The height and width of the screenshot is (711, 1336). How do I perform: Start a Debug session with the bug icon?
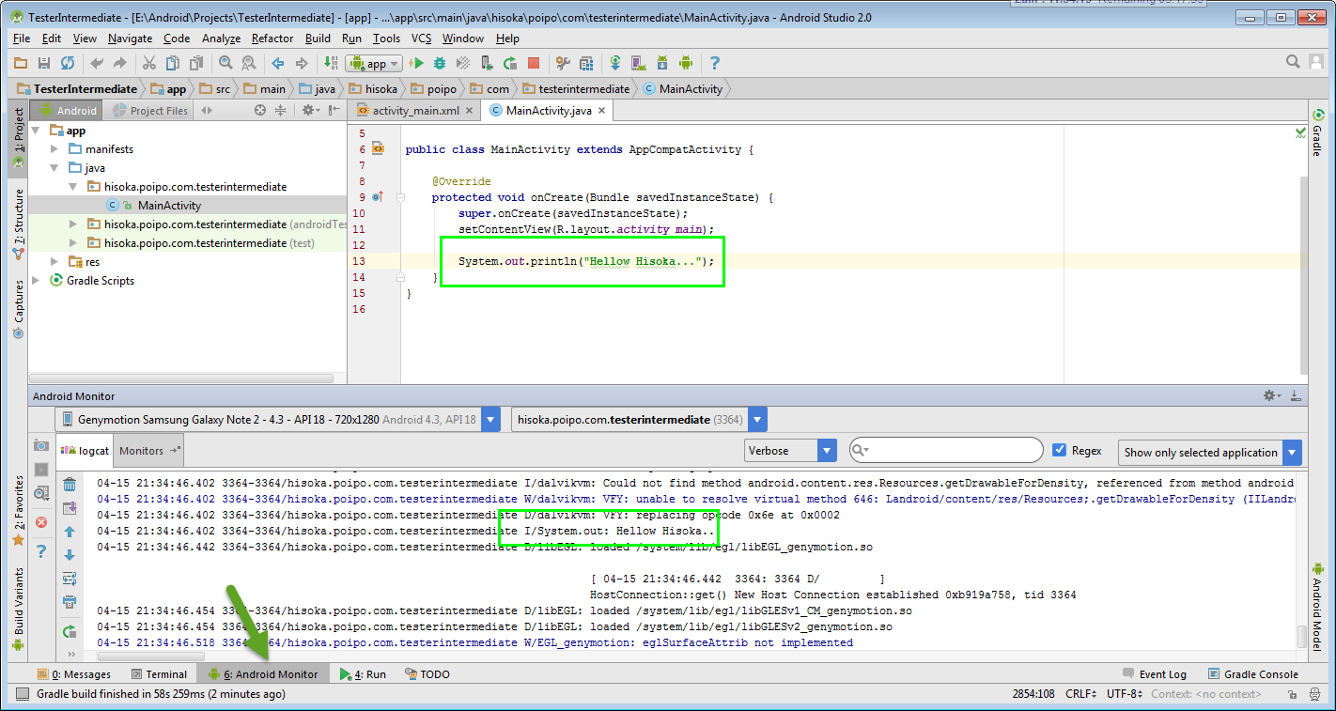coord(439,63)
